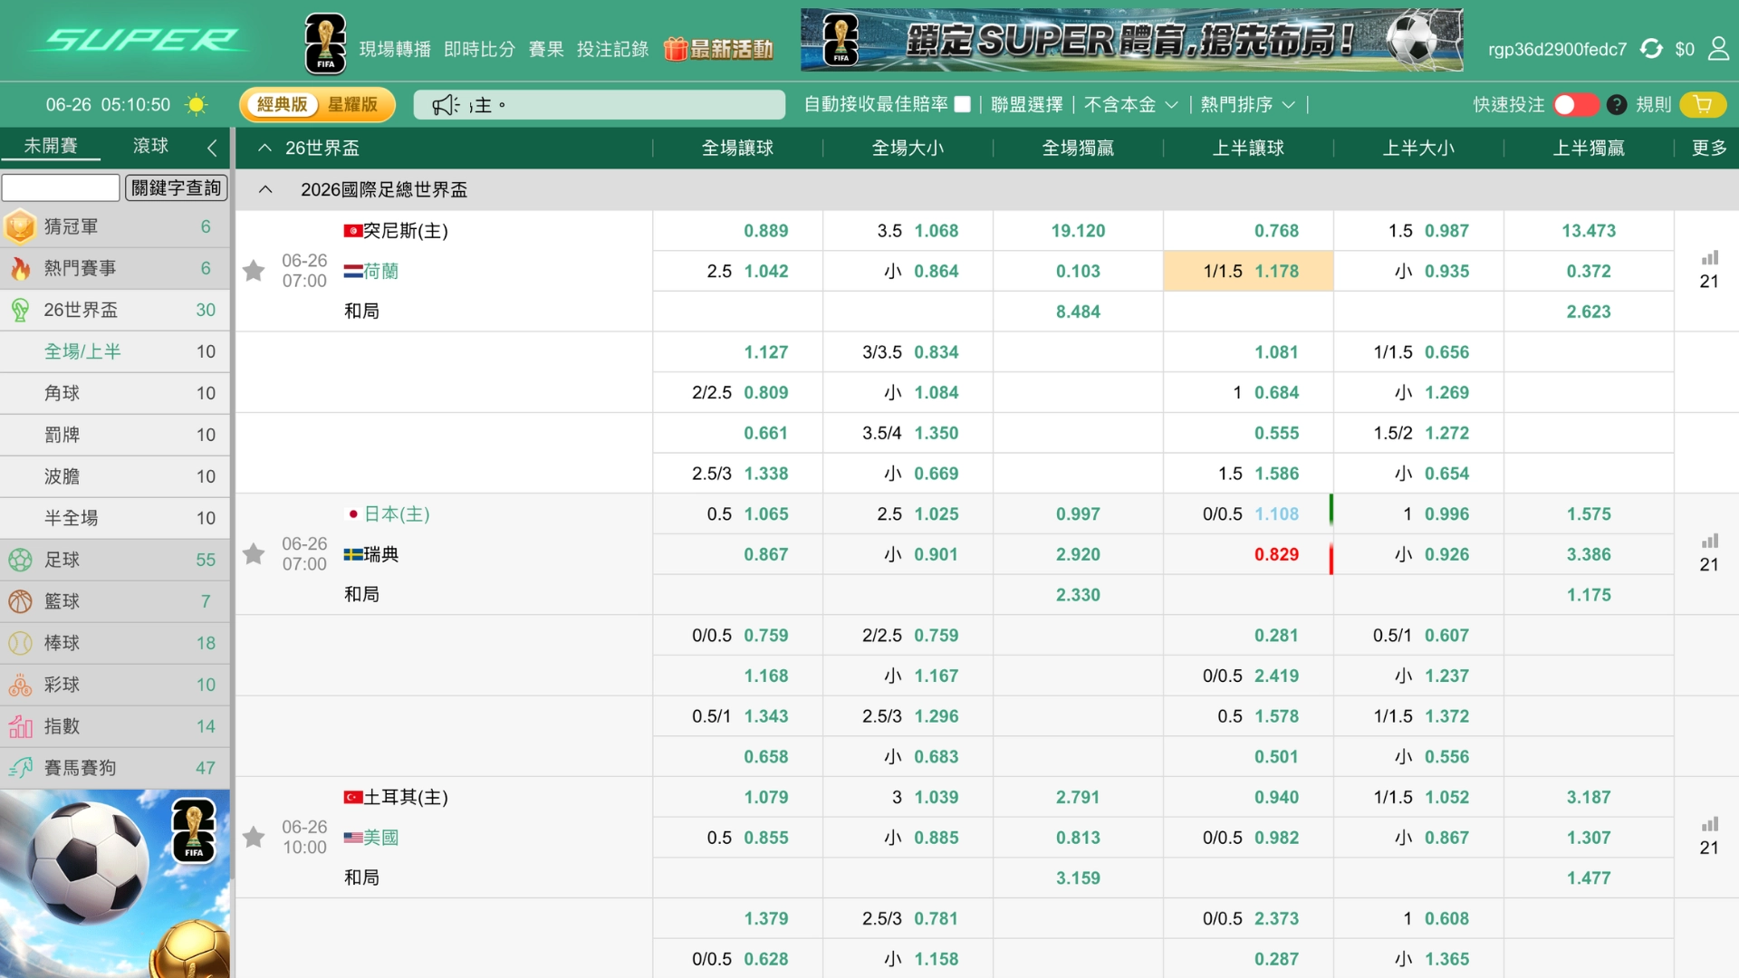Open 賽果 results menu
The image size is (1739, 978).
pos(546,49)
